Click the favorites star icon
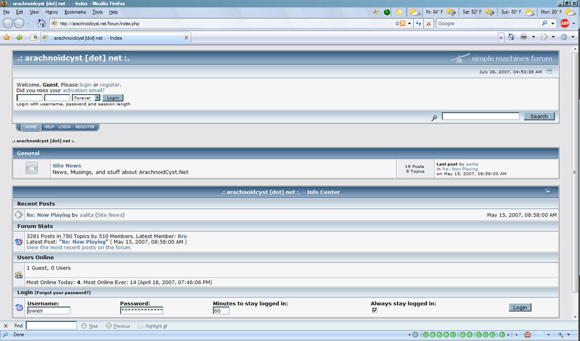 tap(7, 37)
